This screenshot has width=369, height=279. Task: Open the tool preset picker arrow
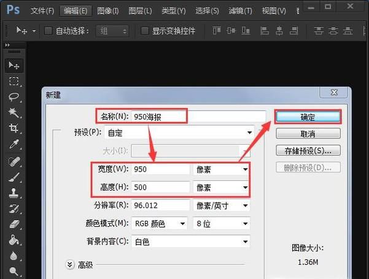[x=34, y=31]
